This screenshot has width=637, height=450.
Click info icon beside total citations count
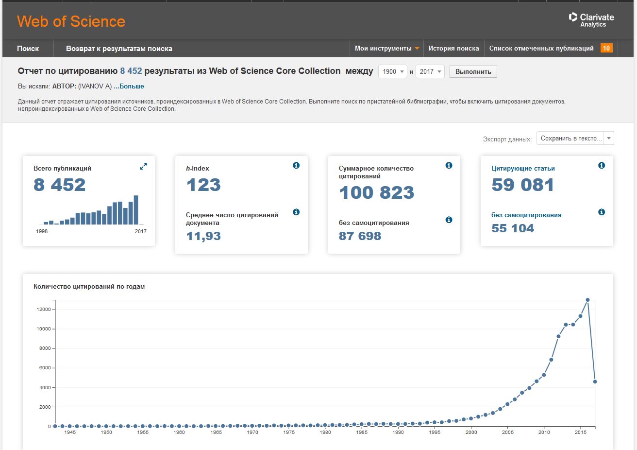(x=449, y=166)
